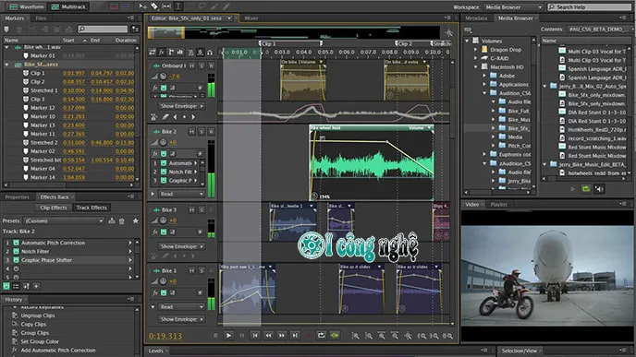636x357 pixels.
Task: Toggle the green skip selection button
Action: pyautogui.click(x=335, y=335)
